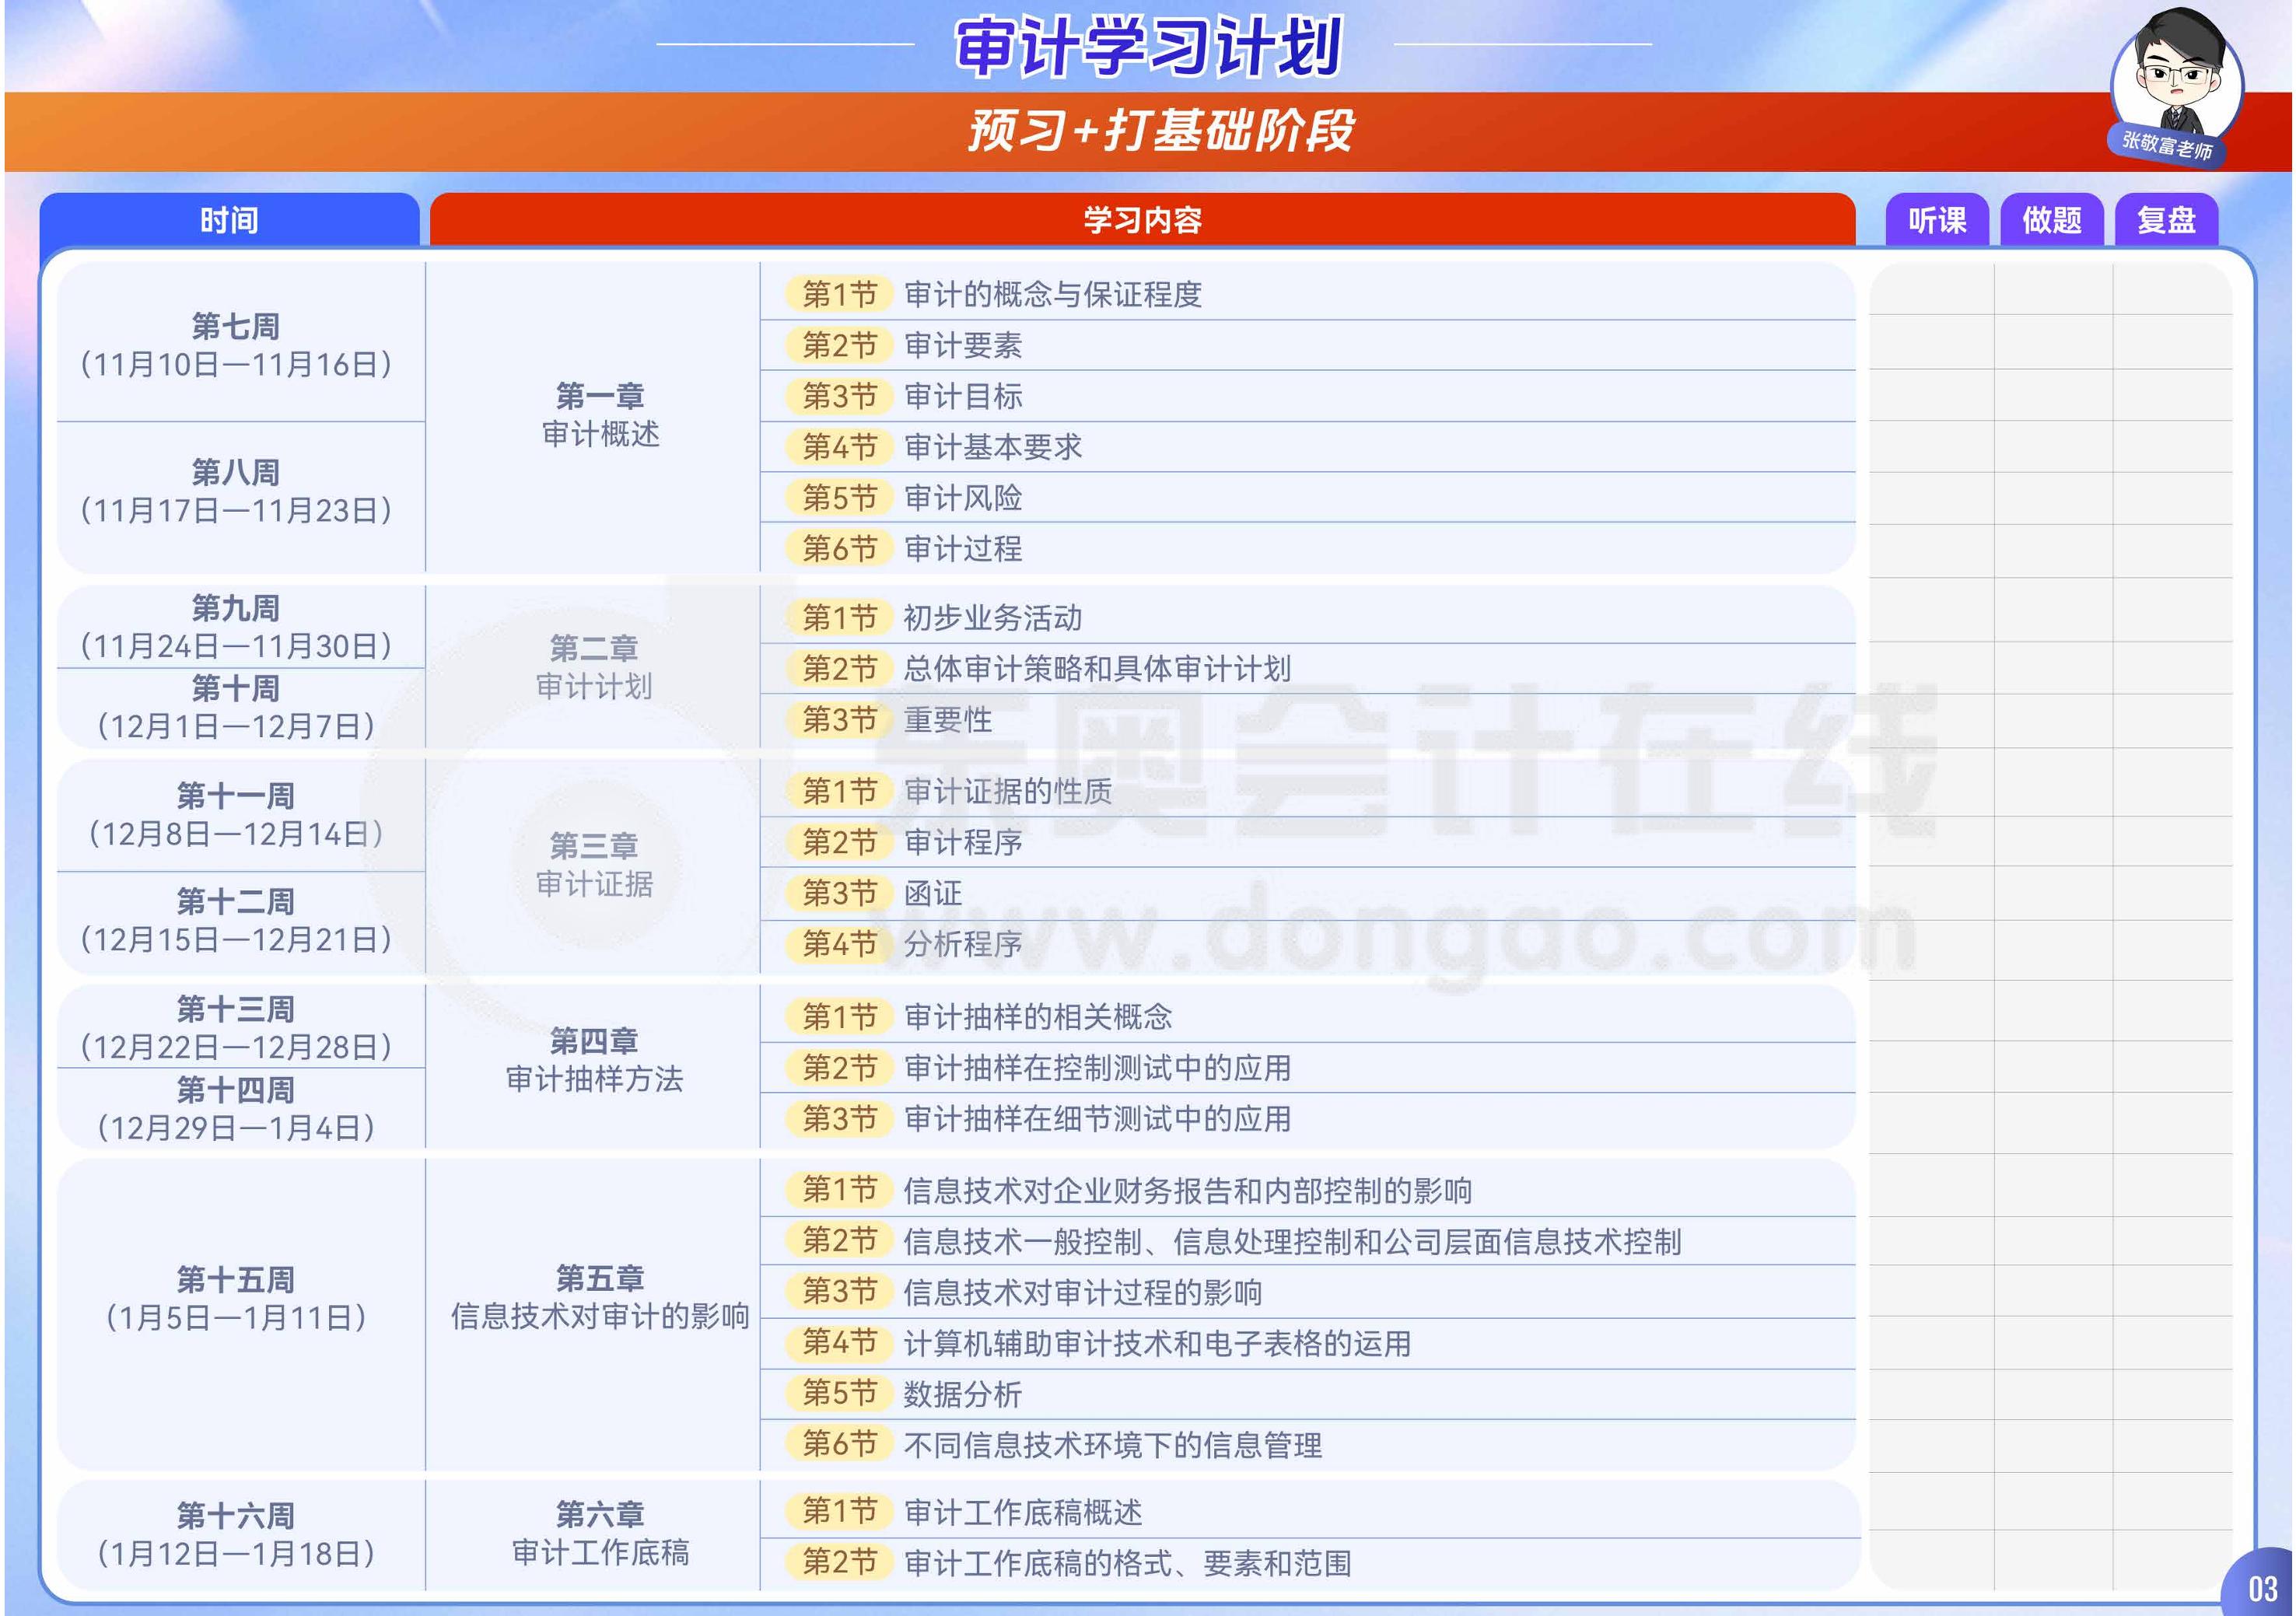Click the 复盘 header button
The width and height of the screenshot is (2296, 1616).
(2166, 220)
